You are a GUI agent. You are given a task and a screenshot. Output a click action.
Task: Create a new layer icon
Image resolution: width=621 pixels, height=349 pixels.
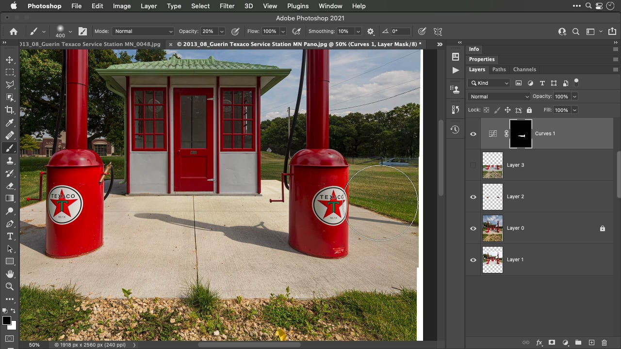coord(591,343)
